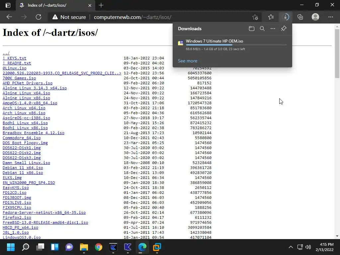Search within downloads
Screen dimensions: 340x255
[262, 29]
